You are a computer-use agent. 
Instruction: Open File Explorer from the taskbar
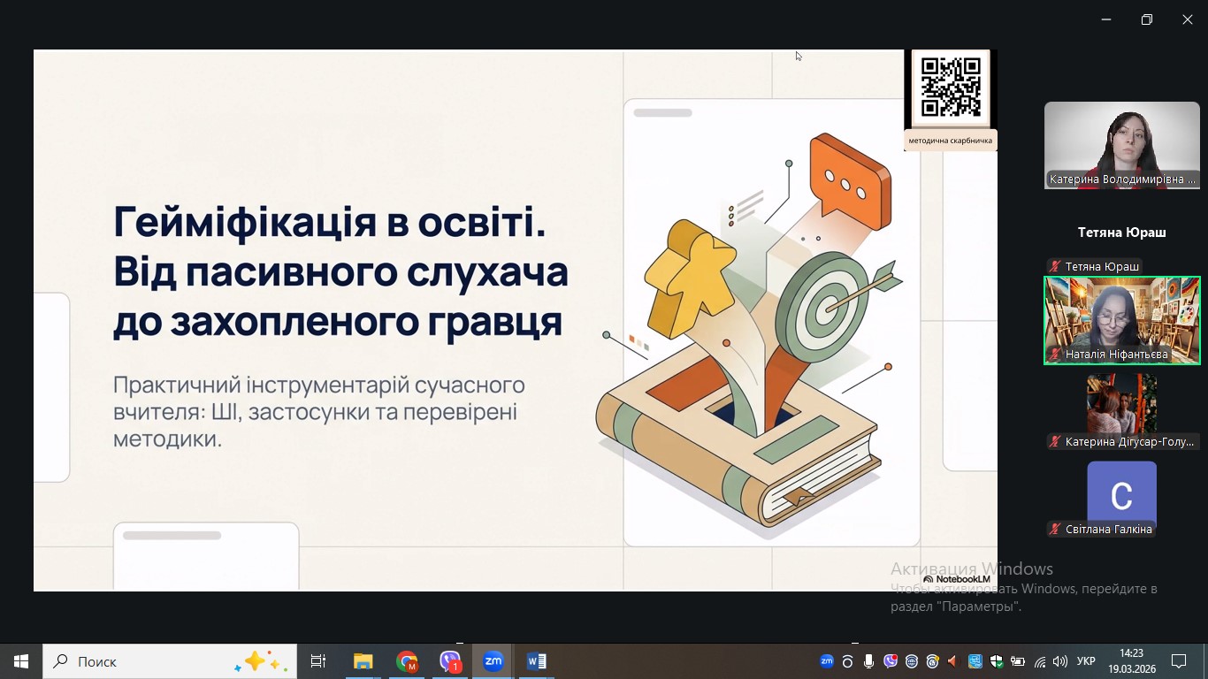(363, 661)
